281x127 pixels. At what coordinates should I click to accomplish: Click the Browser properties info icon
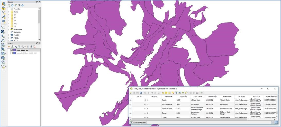pyautogui.click(x=22, y=5)
